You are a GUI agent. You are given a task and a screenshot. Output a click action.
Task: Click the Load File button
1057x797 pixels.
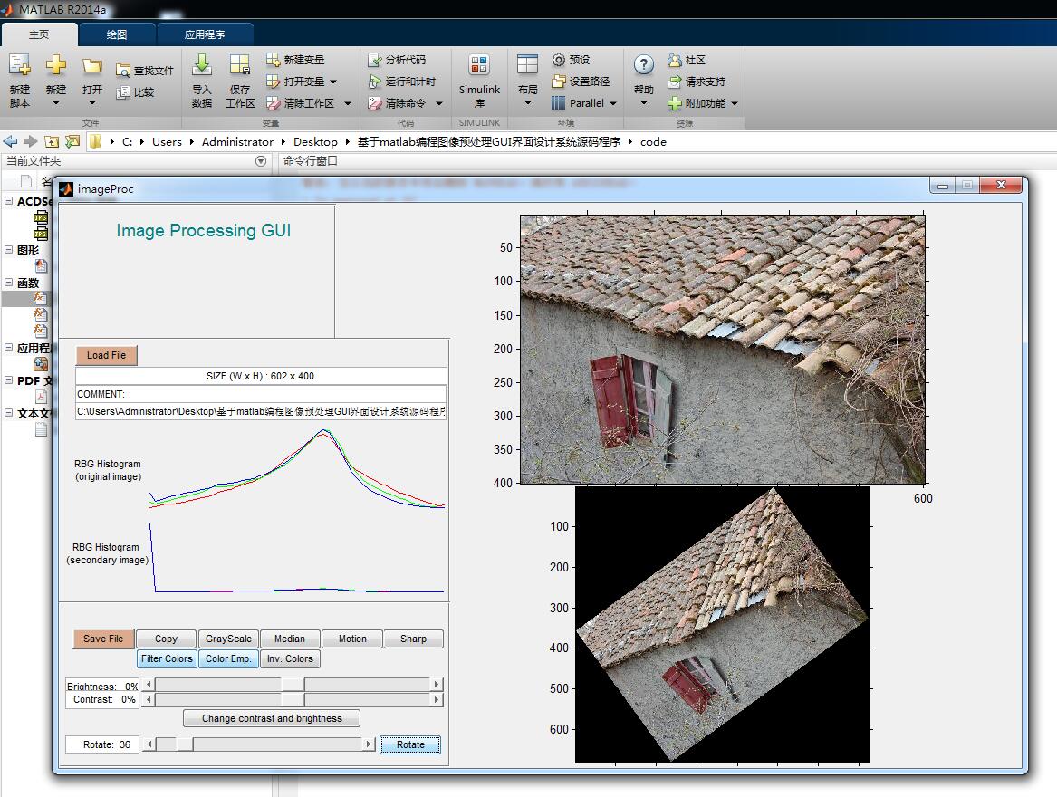click(x=107, y=355)
